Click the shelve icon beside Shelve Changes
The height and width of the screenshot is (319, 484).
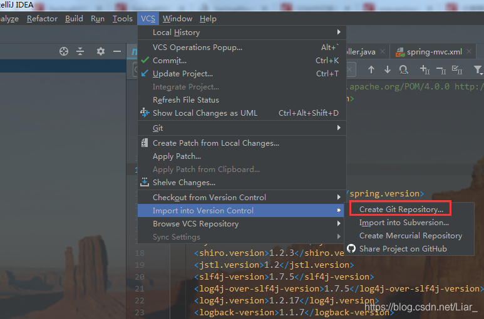(x=145, y=182)
